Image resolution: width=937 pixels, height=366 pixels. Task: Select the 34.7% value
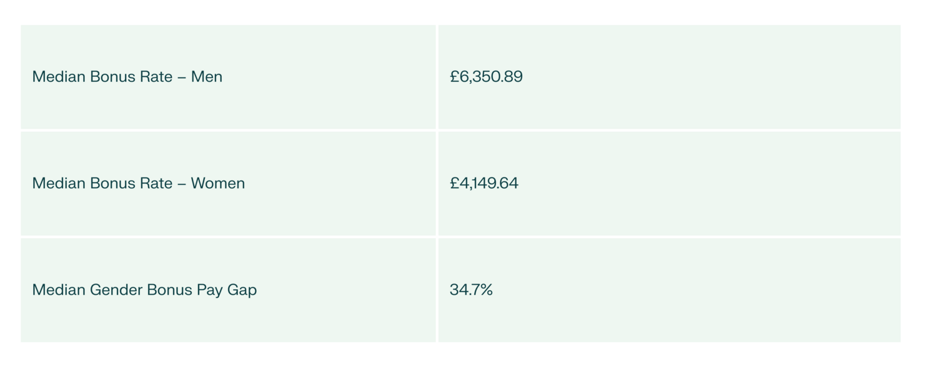[471, 290]
